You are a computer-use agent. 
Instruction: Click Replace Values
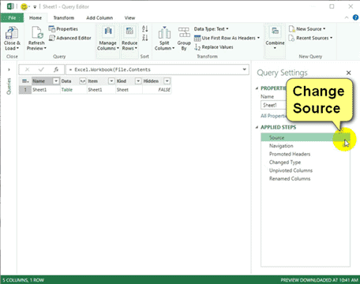pyautogui.click(x=214, y=47)
